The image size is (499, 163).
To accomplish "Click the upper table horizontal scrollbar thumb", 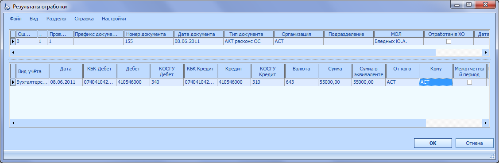I will [226, 52].
